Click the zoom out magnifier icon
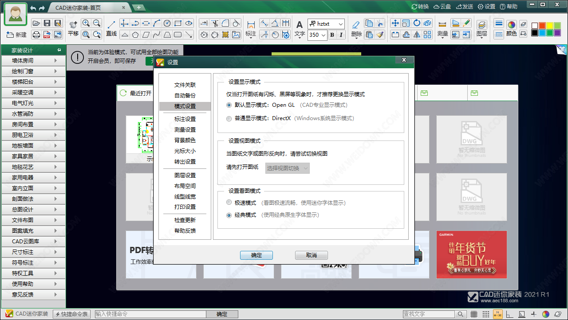The image size is (568, 320). coord(97,23)
